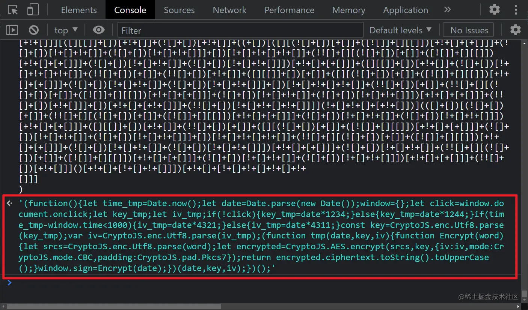The height and width of the screenshot is (310, 528).
Task: Open the Sources tab
Action: click(x=179, y=10)
